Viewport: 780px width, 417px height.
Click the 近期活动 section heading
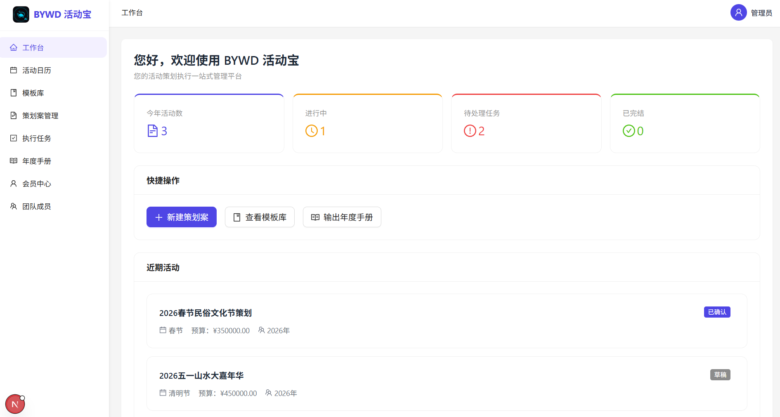[163, 267]
